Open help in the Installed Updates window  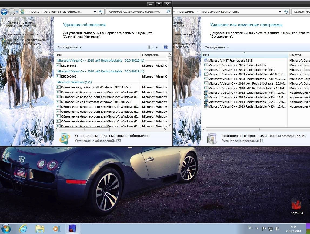pos(166,47)
